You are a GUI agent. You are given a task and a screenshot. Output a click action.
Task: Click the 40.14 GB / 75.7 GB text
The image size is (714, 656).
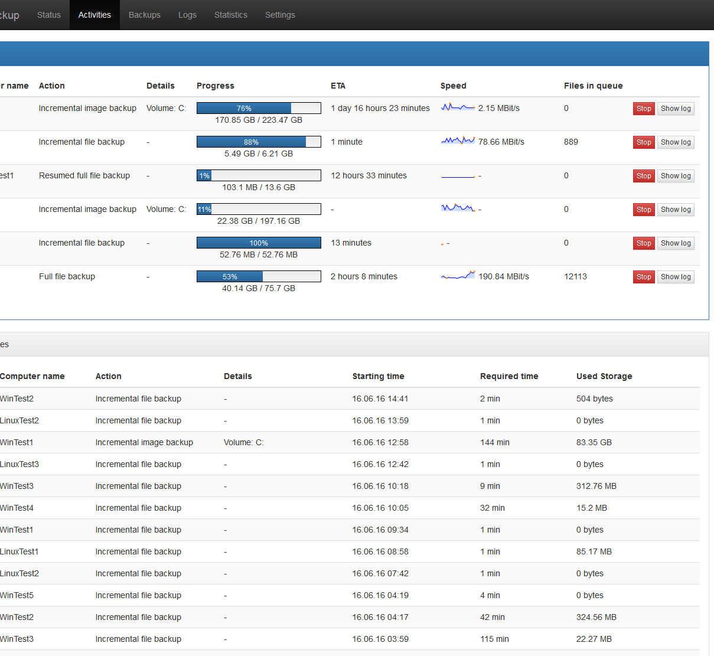259,288
